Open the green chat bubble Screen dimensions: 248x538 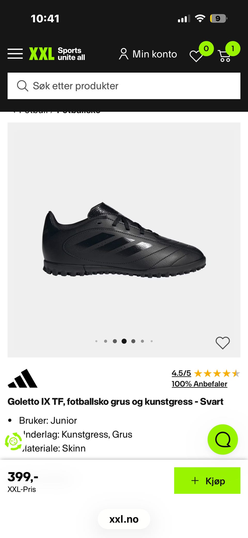[x=223, y=440]
